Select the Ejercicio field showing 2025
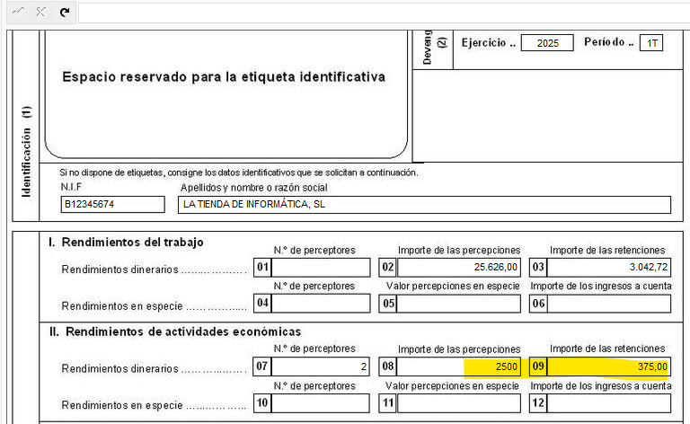The width and height of the screenshot is (690, 424). pyautogui.click(x=546, y=43)
